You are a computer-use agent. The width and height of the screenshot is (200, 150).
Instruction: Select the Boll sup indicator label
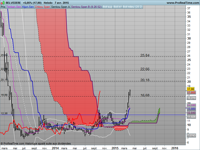point(107,7)
